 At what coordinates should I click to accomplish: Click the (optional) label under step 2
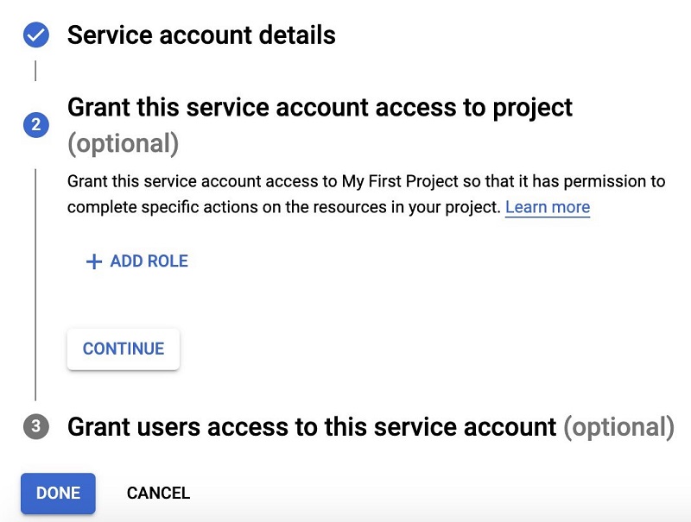click(x=123, y=143)
